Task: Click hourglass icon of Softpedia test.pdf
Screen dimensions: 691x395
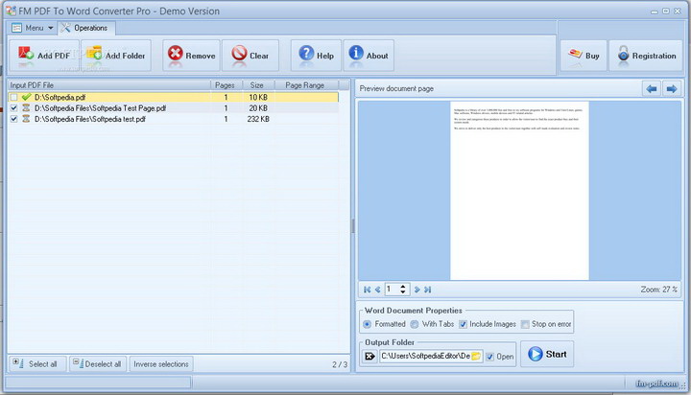Action: click(x=26, y=119)
